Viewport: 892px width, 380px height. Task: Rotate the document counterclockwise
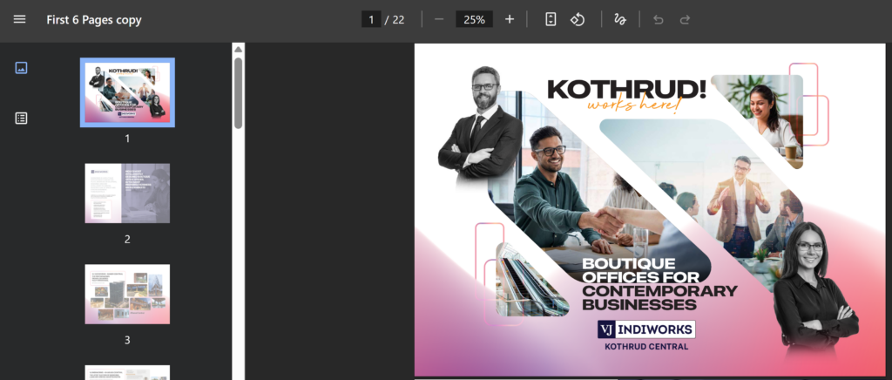tap(578, 19)
